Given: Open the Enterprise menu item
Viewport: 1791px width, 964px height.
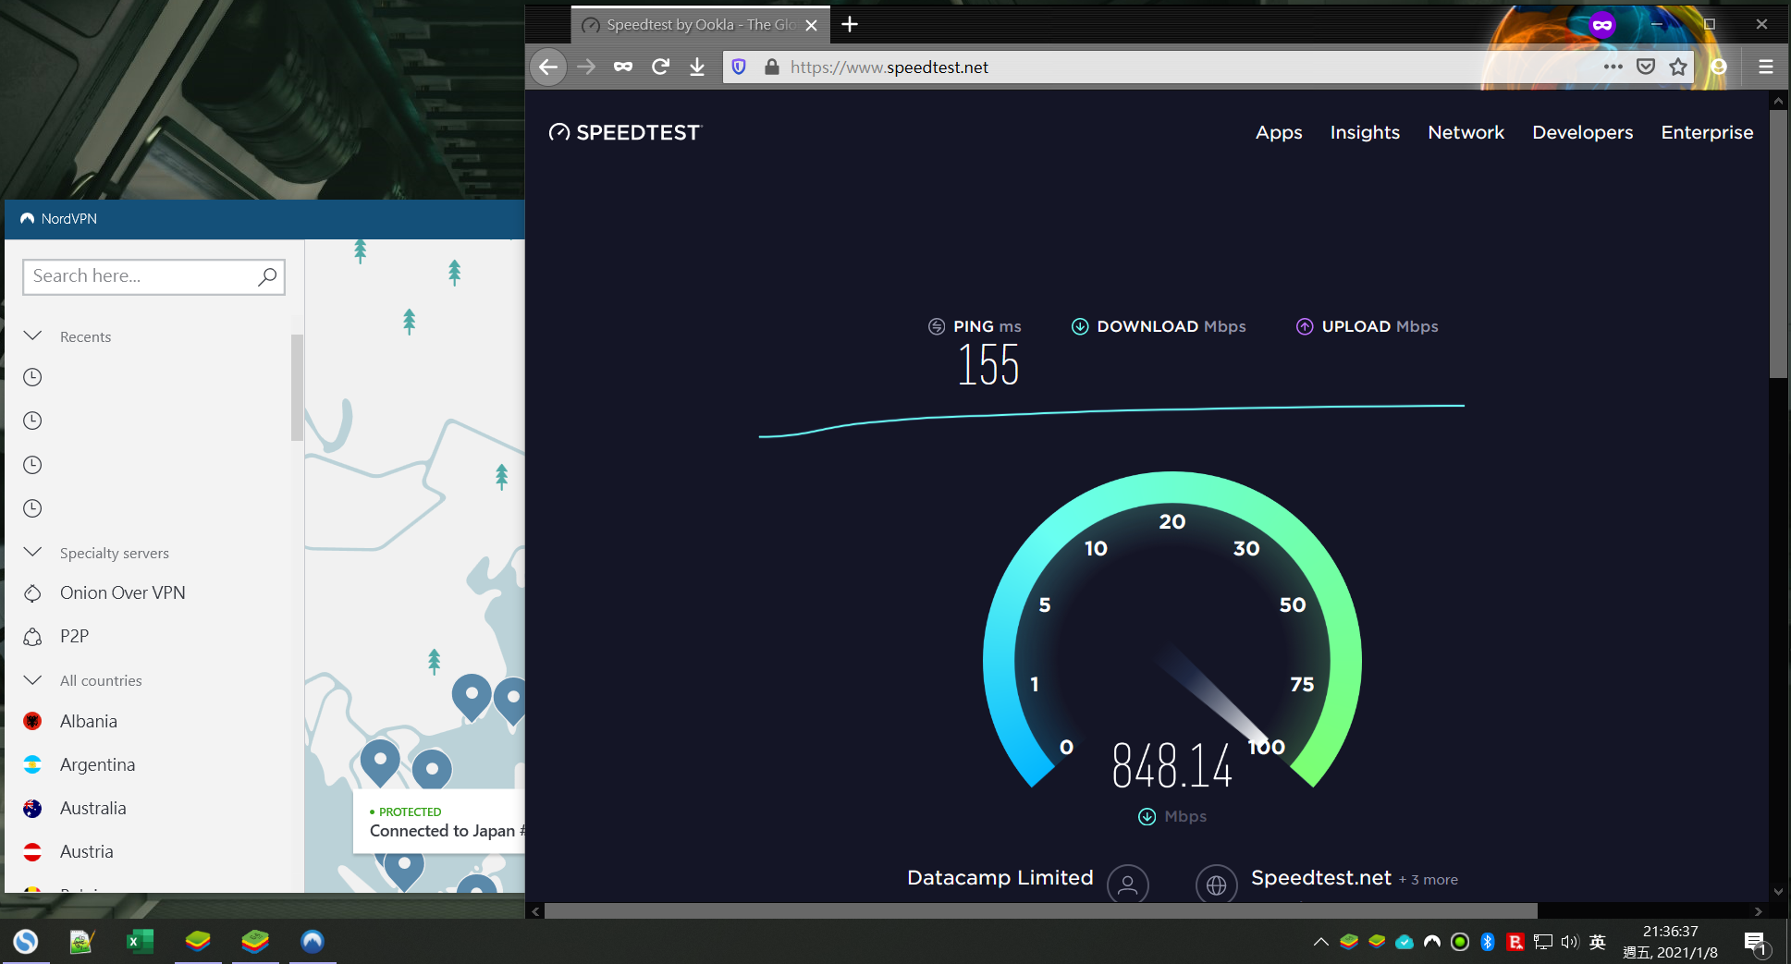Looking at the screenshot, I should pos(1707,132).
